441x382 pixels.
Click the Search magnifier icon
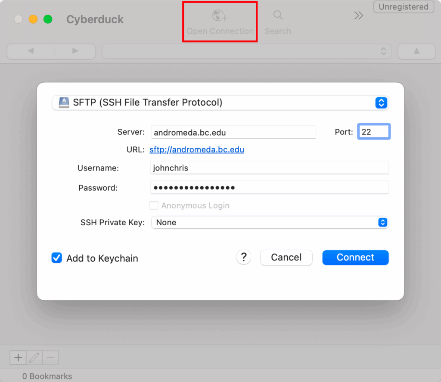click(278, 15)
